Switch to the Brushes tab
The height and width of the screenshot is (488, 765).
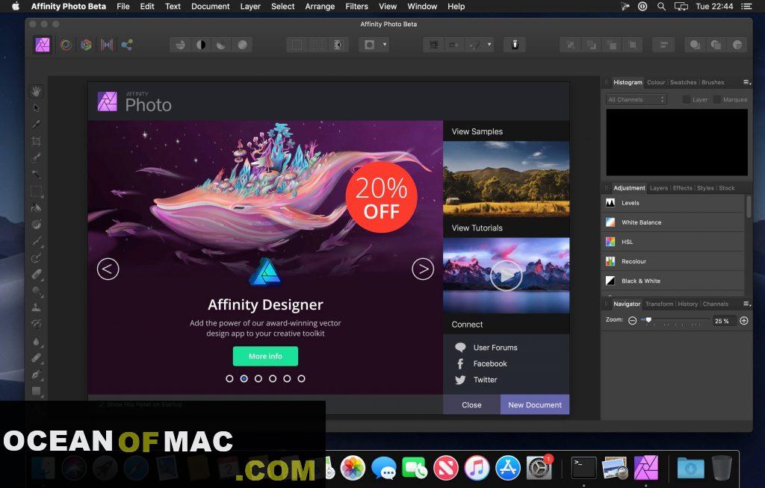tap(713, 82)
